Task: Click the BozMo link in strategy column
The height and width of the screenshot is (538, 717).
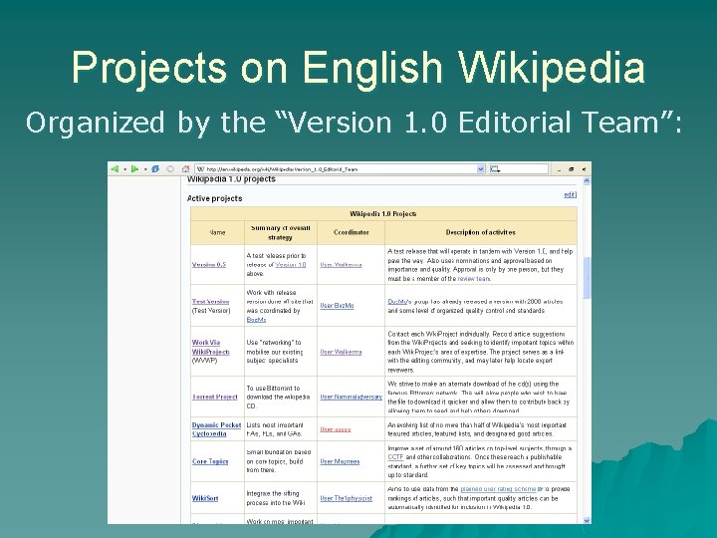Action: (x=256, y=320)
